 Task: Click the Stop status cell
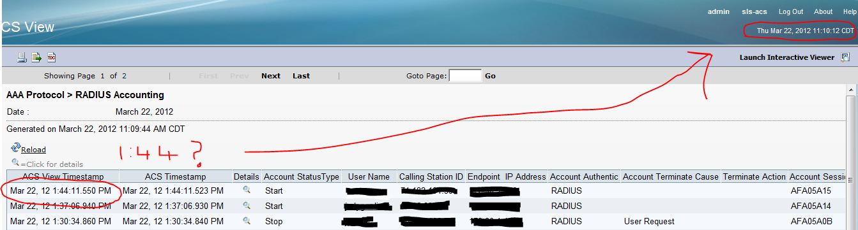point(273,221)
